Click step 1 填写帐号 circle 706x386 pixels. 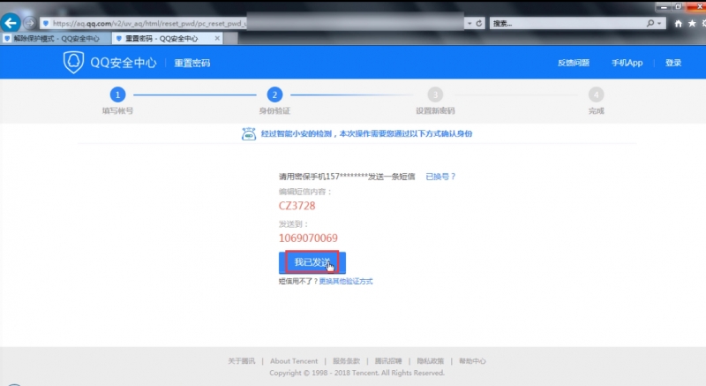tap(117, 95)
